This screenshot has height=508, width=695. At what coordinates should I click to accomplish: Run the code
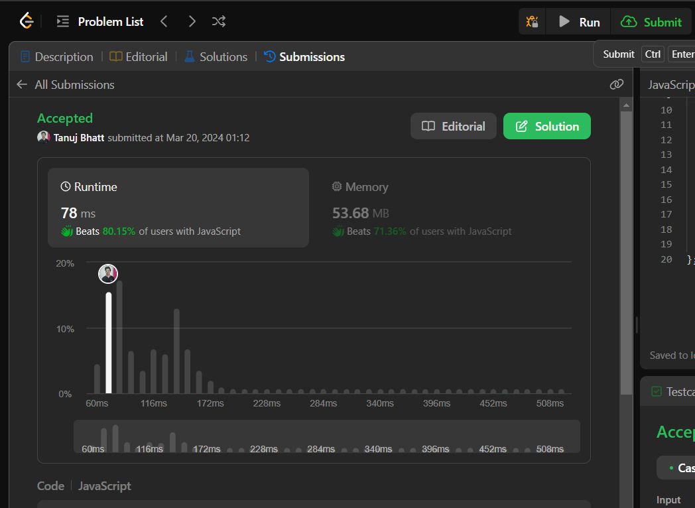point(579,22)
